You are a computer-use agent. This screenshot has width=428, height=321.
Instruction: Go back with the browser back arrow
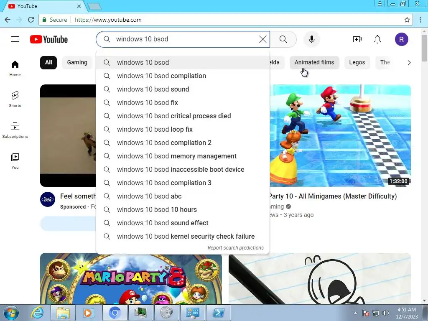(8, 20)
